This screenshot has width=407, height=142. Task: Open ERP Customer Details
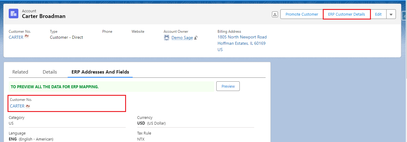(x=347, y=14)
